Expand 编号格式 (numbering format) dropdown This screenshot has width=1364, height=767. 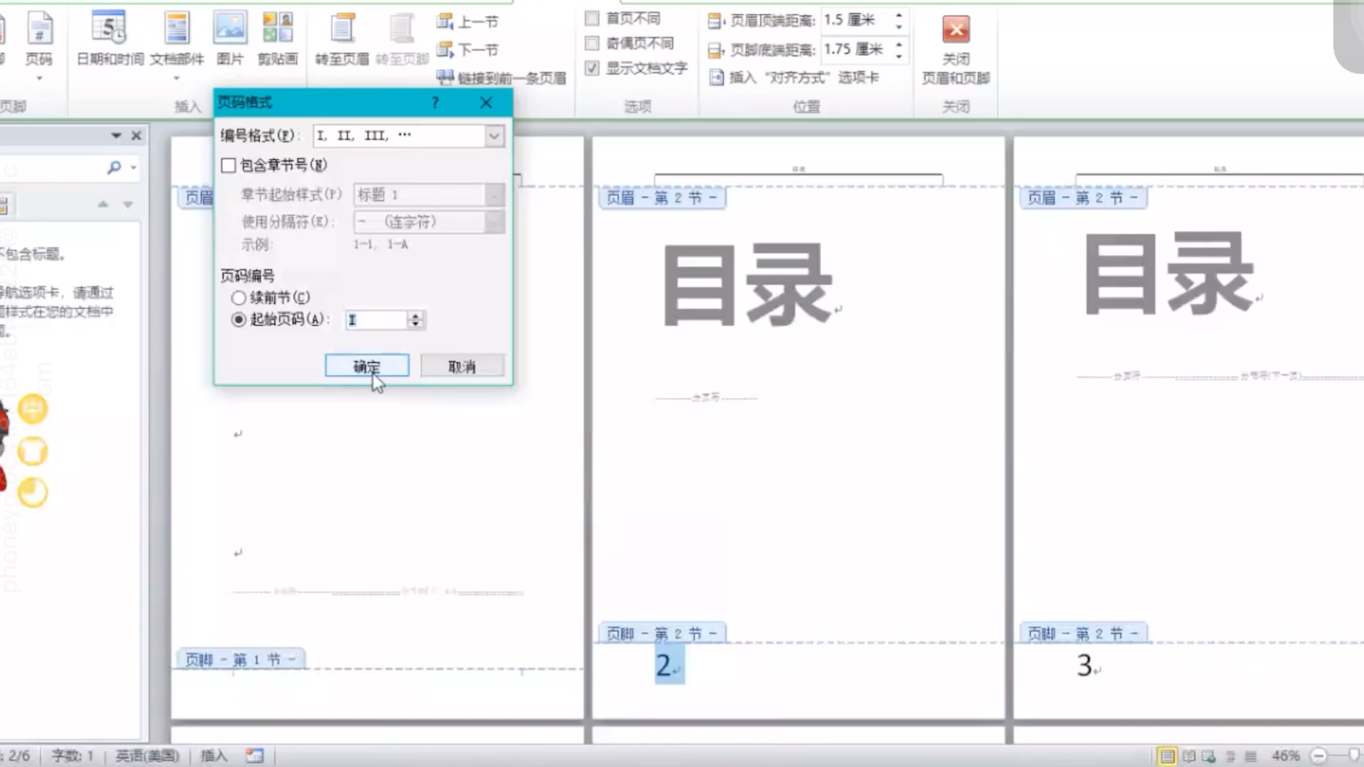[494, 135]
